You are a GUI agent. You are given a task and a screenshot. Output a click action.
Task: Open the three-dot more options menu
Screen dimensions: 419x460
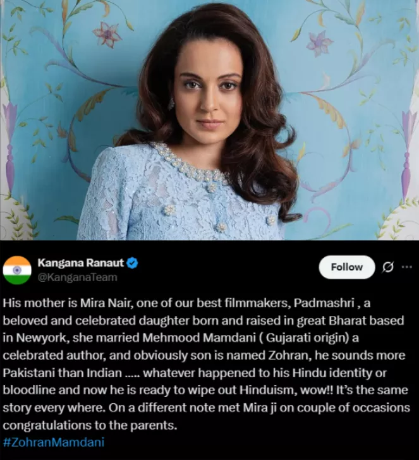(407, 267)
